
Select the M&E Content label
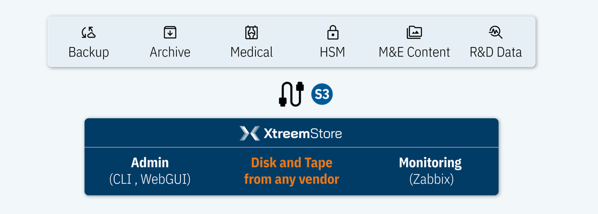tap(414, 52)
